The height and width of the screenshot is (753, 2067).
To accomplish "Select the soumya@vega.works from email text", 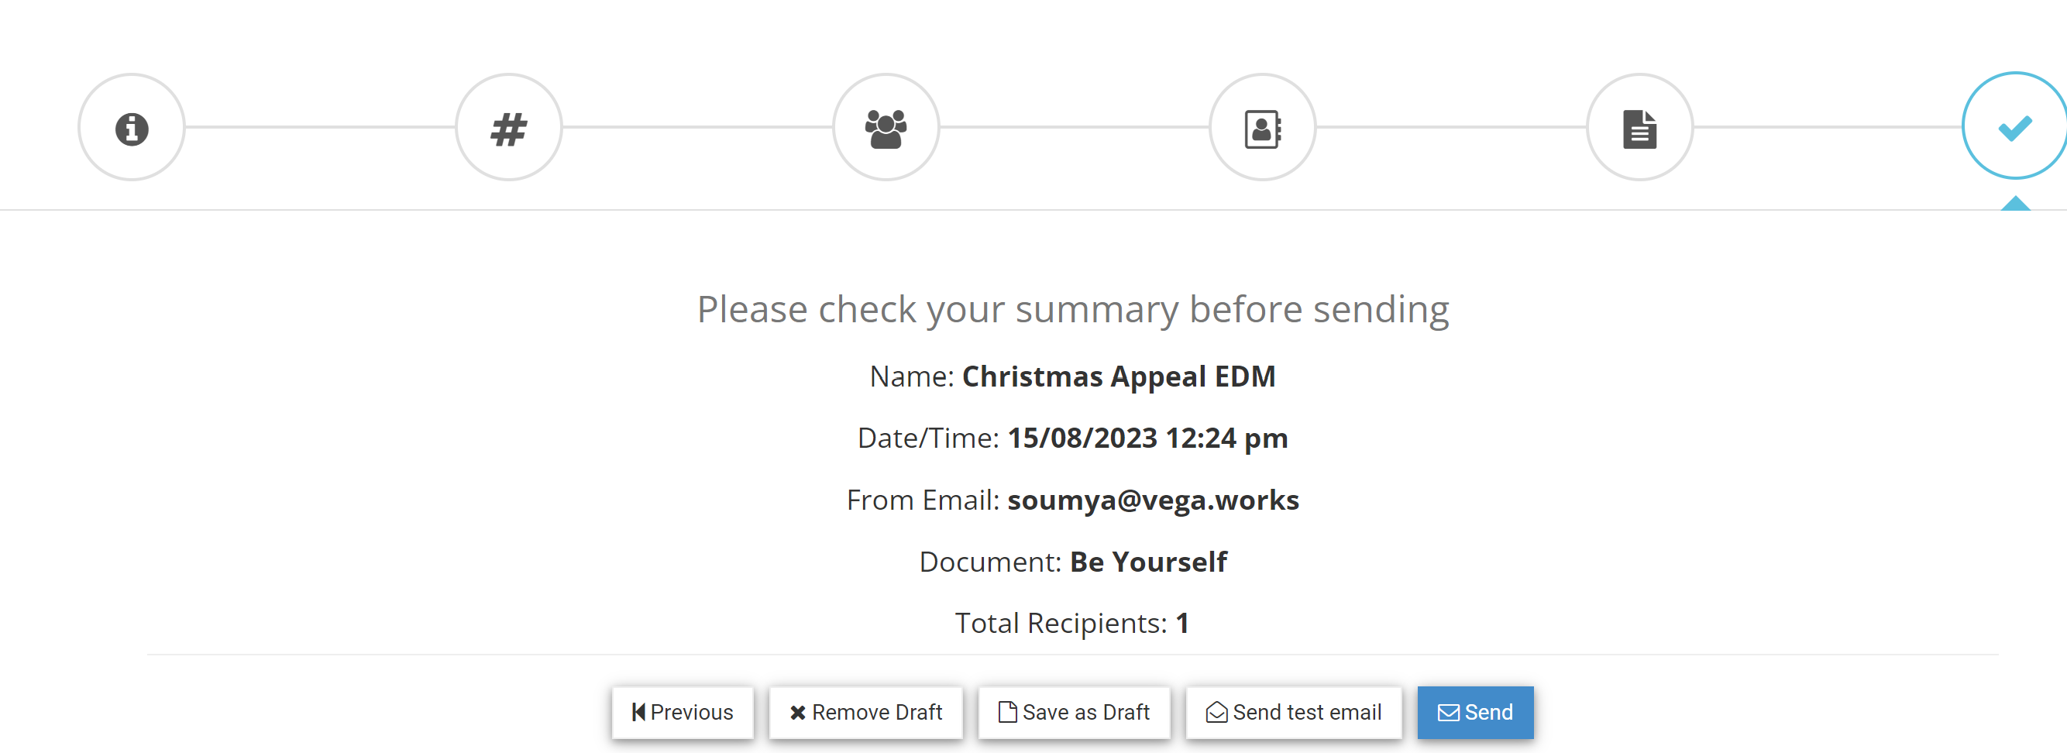I will click(x=1153, y=500).
